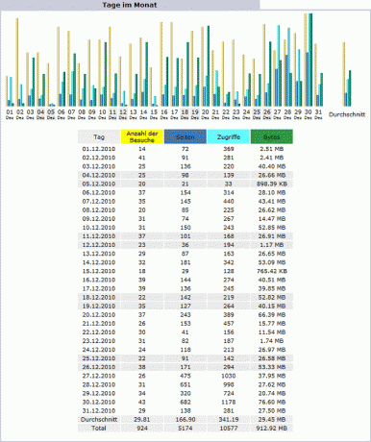Click the 18.12.2010 highlighted row date
371x442 pixels.
[99, 297]
